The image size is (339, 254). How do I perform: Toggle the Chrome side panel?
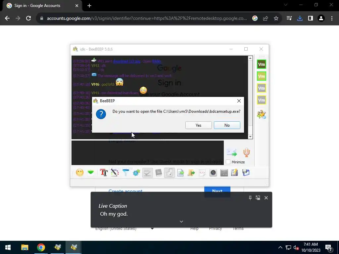[x=311, y=19]
